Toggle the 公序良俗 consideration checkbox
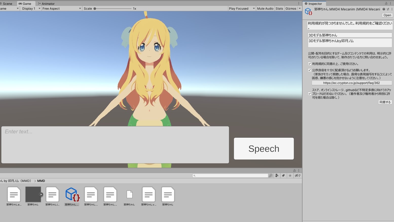The height and width of the screenshot is (222, 394). point(310,70)
